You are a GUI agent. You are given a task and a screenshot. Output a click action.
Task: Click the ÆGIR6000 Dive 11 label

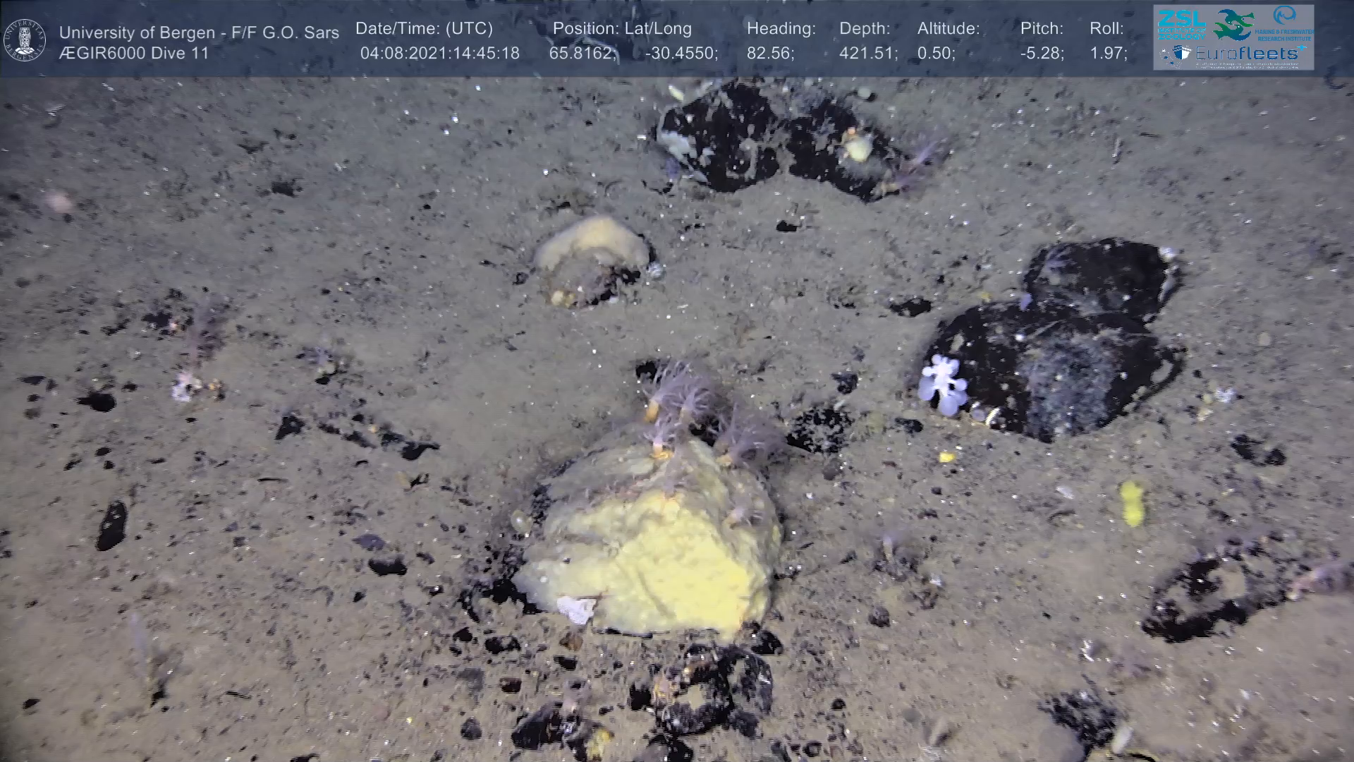tap(134, 54)
